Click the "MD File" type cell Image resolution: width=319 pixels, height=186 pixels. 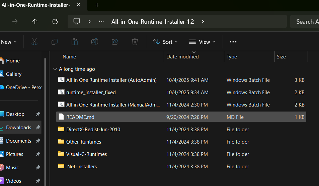tap(235, 117)
